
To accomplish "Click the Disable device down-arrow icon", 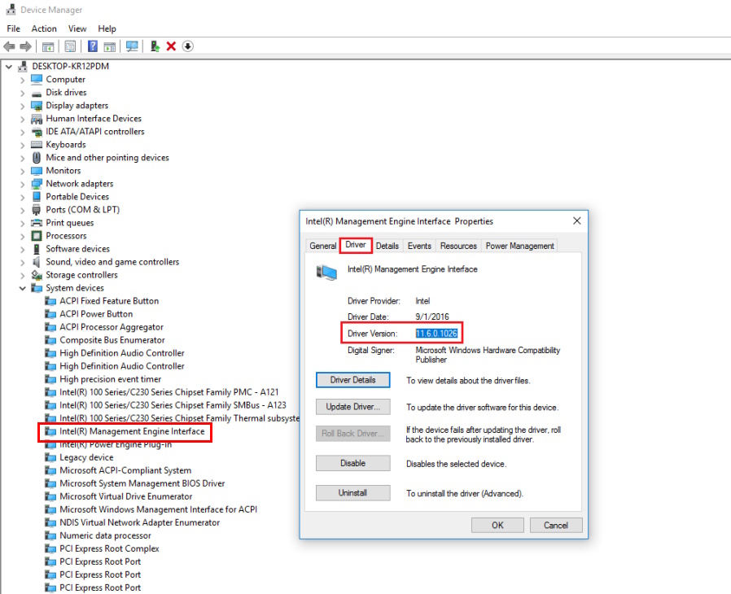I will [x=187, y=46].
